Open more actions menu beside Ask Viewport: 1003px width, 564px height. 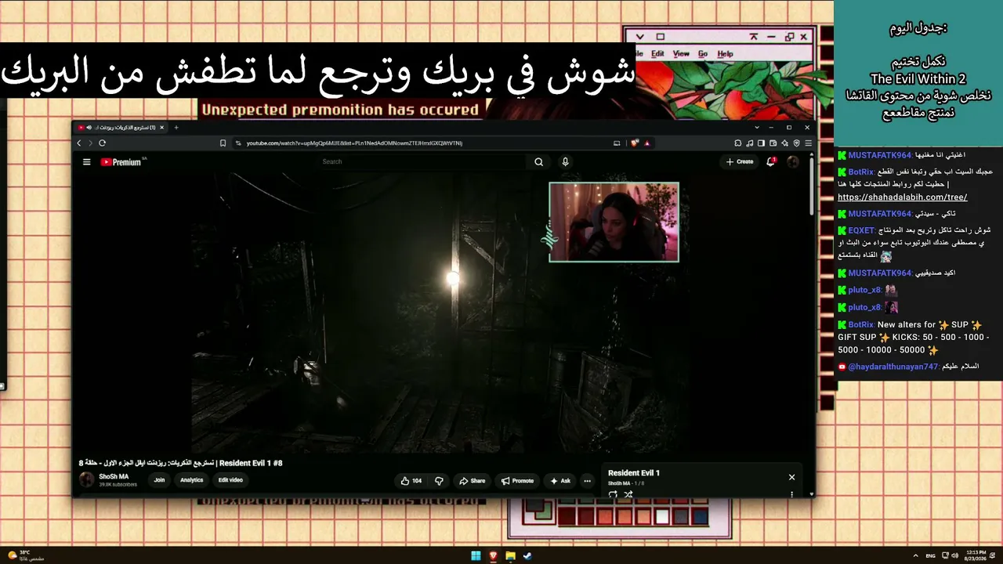coord(587,481)
